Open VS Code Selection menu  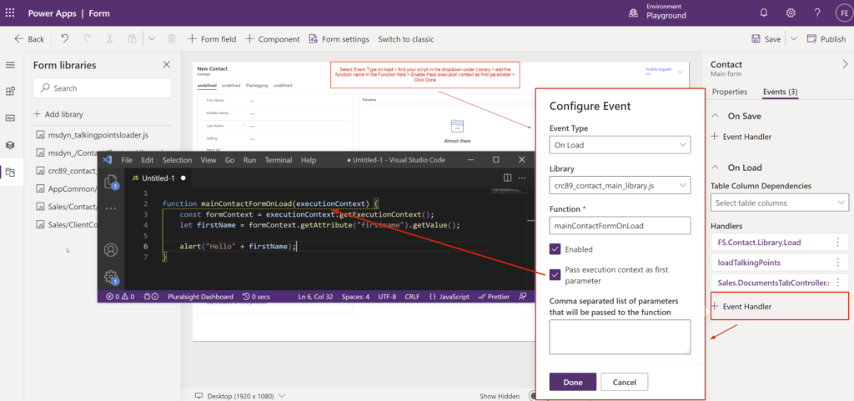pos(177,160)
